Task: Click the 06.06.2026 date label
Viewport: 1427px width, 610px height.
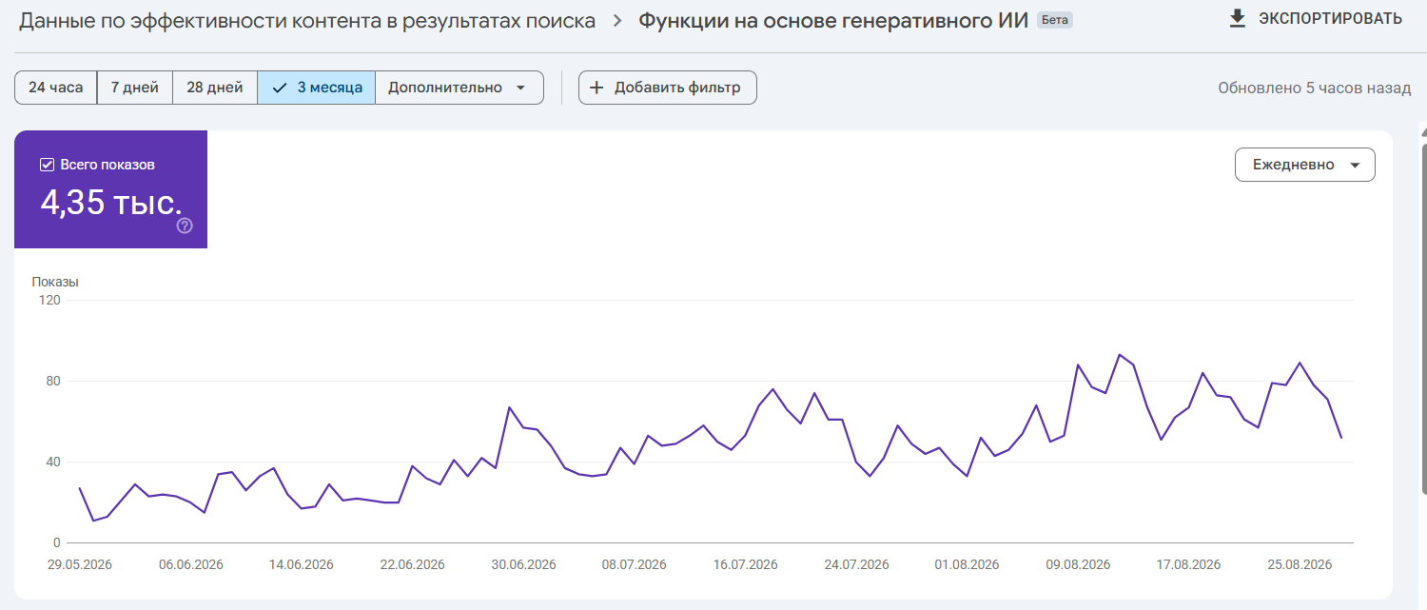Action: 191,564
